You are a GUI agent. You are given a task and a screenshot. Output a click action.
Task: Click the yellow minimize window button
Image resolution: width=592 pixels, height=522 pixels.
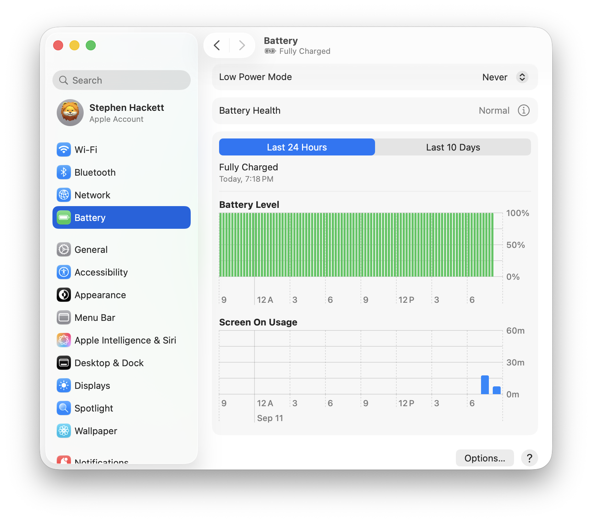74,45
